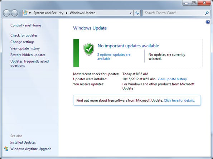Click the Back navigation arrow button
This screenshot has width=213, height=159.
click(6, 13)
